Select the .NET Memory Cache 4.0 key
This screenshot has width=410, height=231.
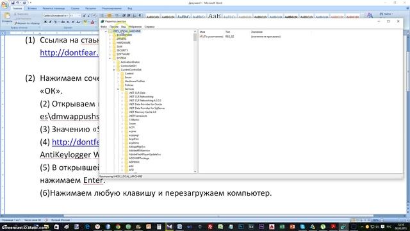(142, 112)
